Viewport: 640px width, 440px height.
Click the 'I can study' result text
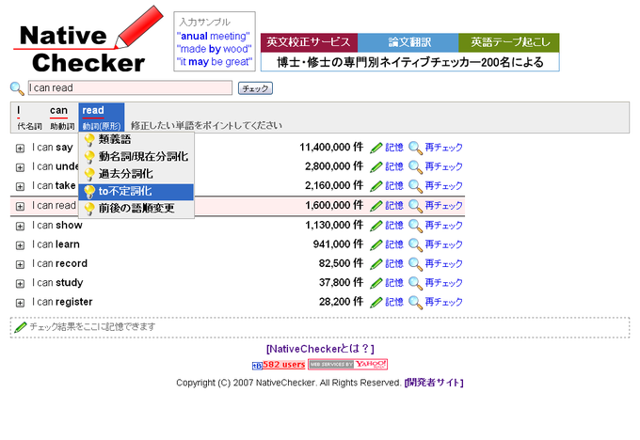coord(57,283)
